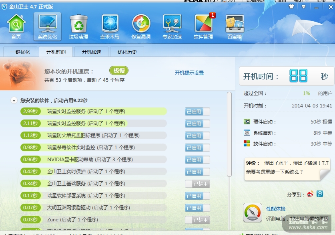Click the 极慢 speed badge

pos(119,71)
